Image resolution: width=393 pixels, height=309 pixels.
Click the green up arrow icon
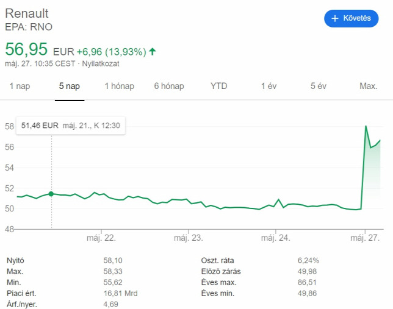coord(152,51)
